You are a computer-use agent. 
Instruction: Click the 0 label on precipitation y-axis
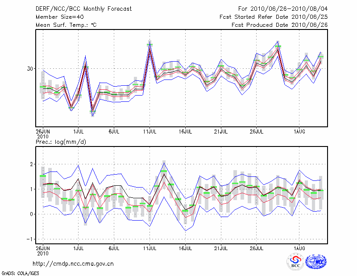(32, 214)
